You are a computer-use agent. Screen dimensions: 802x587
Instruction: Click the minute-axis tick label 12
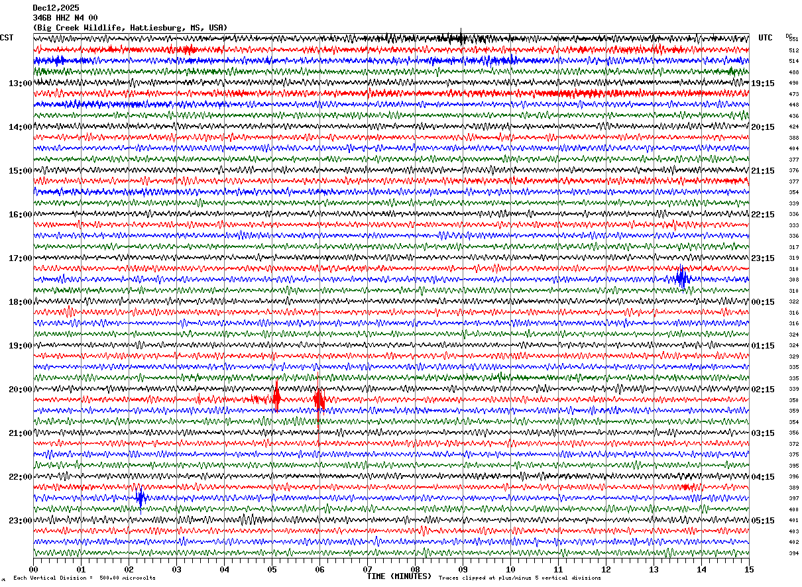point(606,569)
